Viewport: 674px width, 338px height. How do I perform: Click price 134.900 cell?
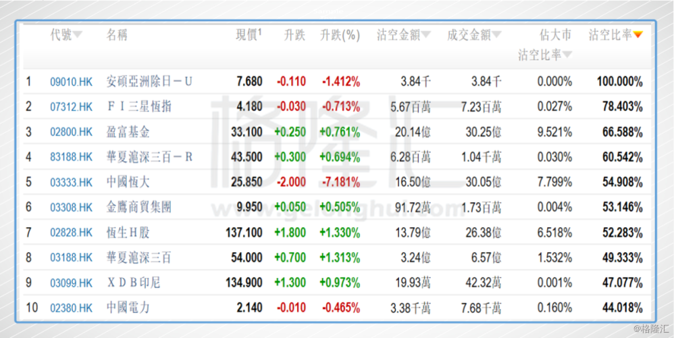pyautogui.click(x=244, y=283)
